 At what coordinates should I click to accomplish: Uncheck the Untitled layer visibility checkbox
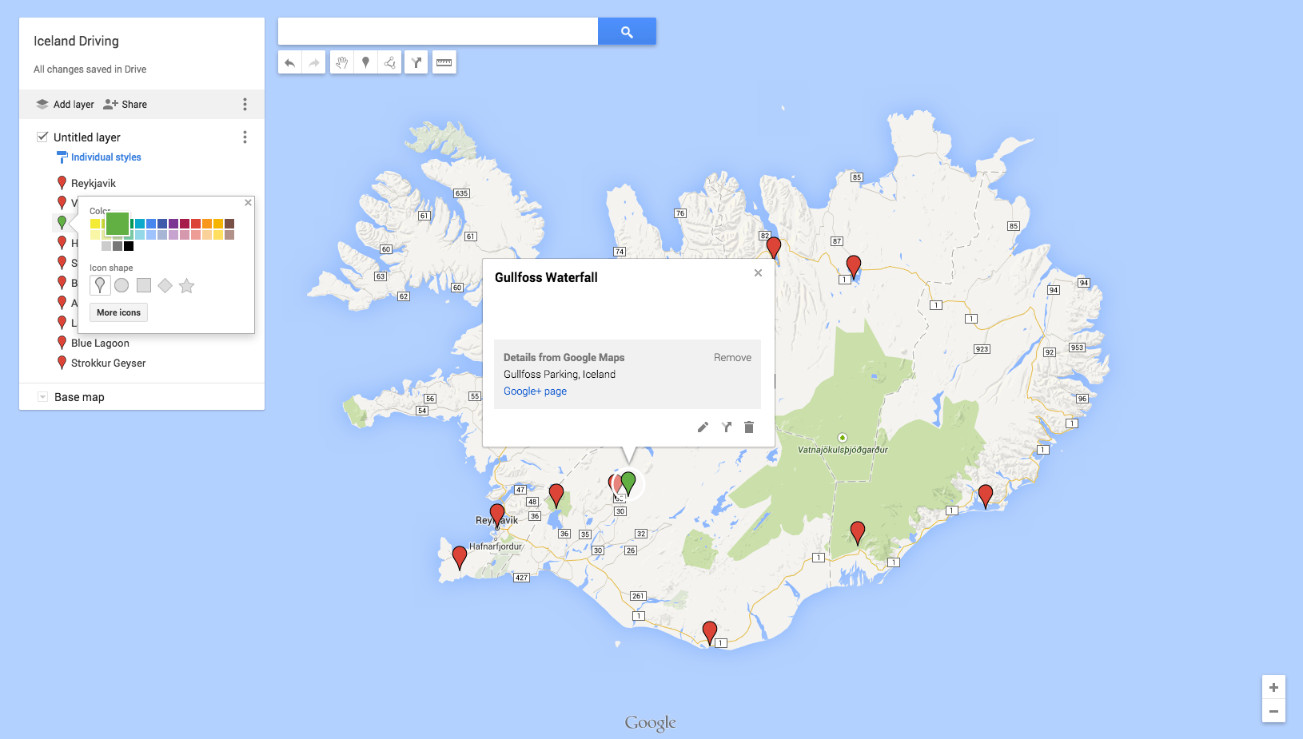(x=42, y=137)
